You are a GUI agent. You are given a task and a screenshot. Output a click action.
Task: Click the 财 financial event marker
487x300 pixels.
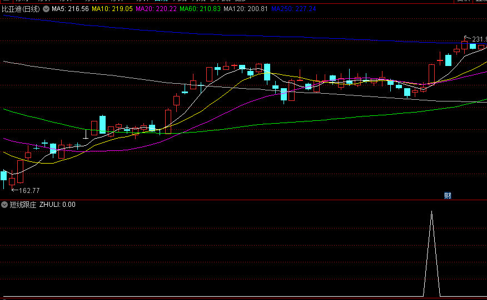(x=448, y=196)
